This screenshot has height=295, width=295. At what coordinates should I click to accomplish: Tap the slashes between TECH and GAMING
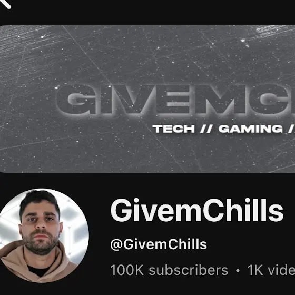point(206,129)
